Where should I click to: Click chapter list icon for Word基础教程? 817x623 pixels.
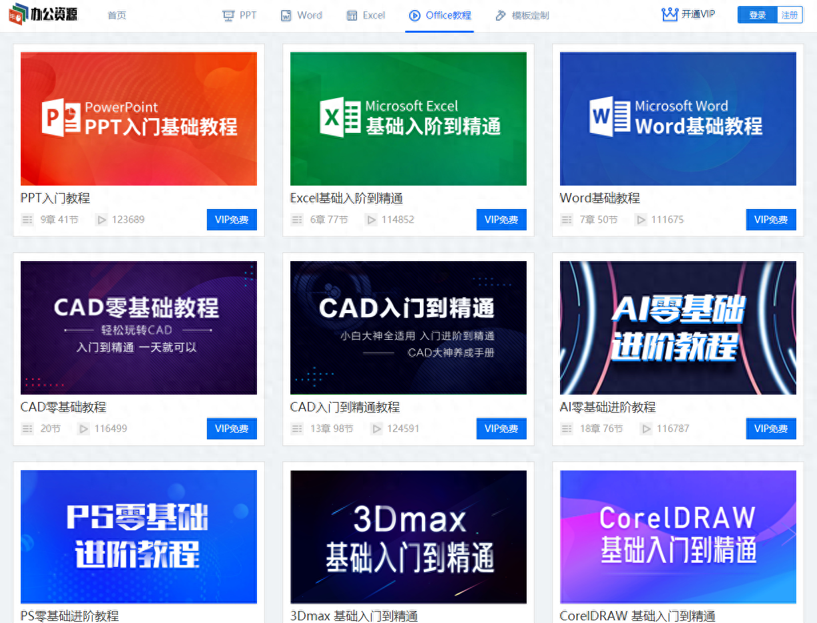[567, 219]
